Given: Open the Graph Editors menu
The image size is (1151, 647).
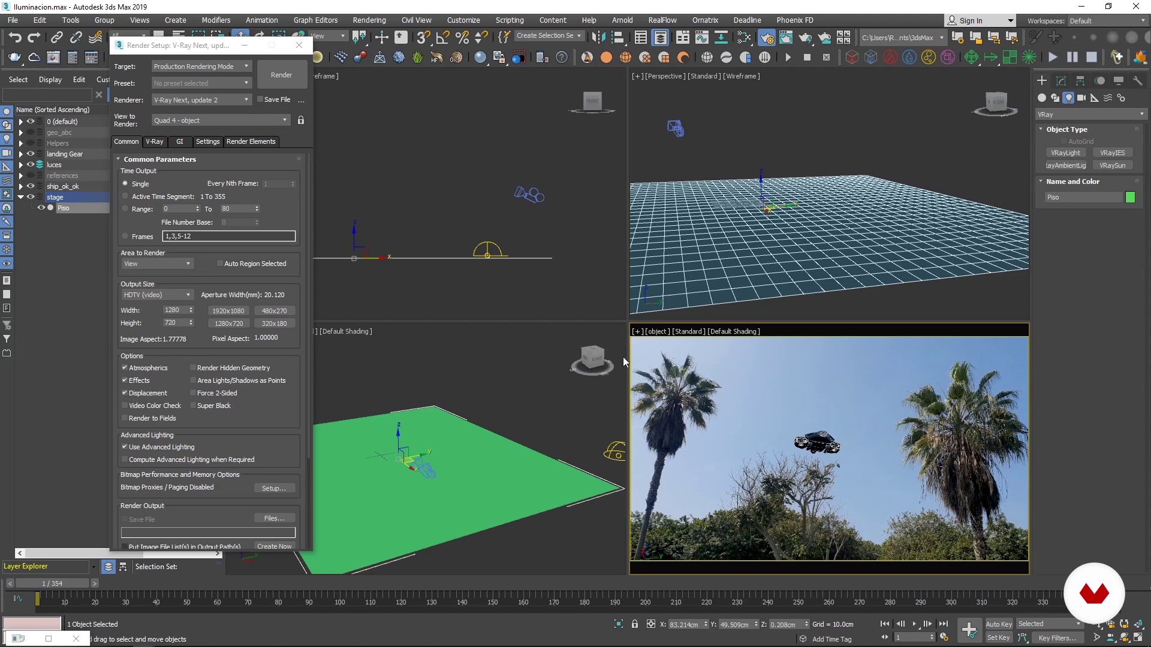Looking at the screenshot, I should [x=315, y=20].
